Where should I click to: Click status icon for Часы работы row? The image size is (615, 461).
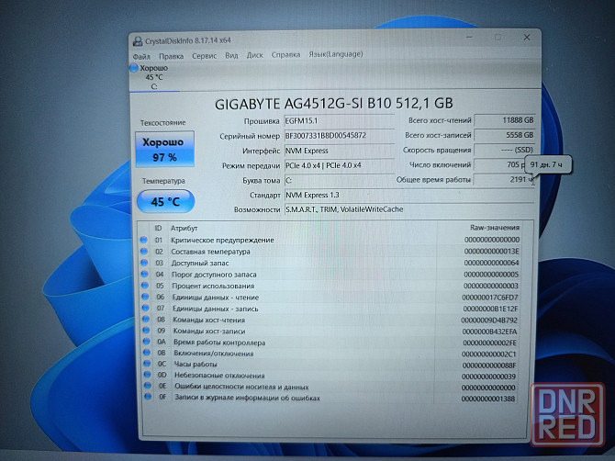[147, 364]
